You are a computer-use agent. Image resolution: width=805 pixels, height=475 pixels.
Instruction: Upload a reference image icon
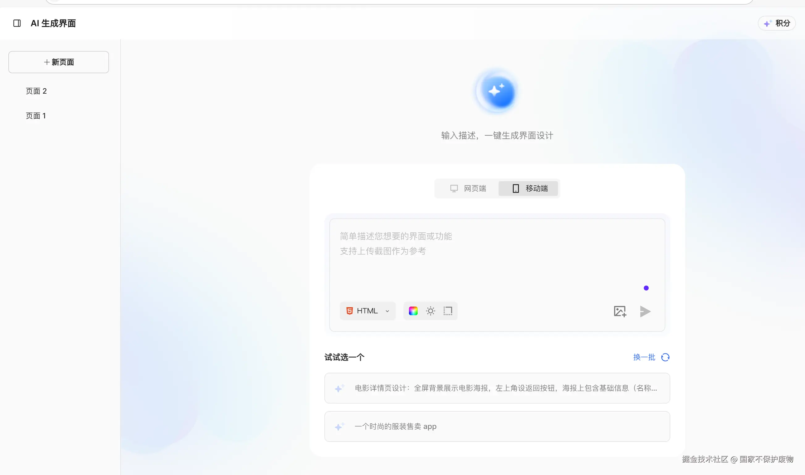click(620, 311)
